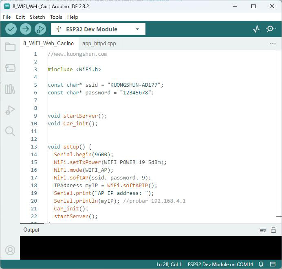This screenshot has height=269, width=282.
Task: Click ESP32 Dev Module on COM14 status
Action: point(220,265)
